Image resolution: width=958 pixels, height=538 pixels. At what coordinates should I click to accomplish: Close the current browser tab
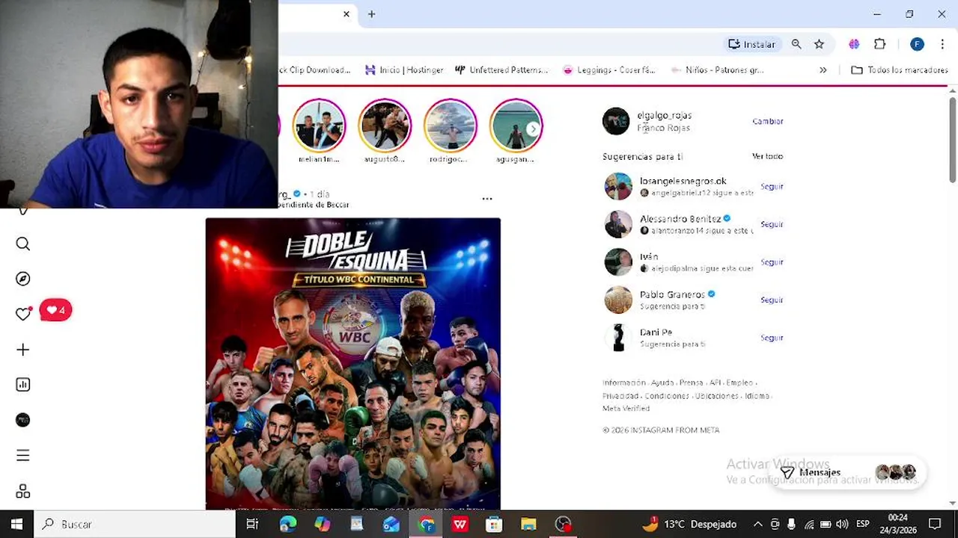pos(347,14)
